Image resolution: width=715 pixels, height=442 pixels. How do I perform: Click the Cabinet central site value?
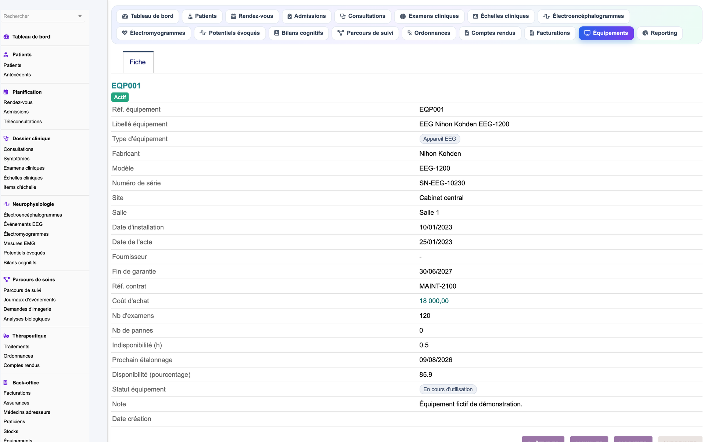pos(442,198)
